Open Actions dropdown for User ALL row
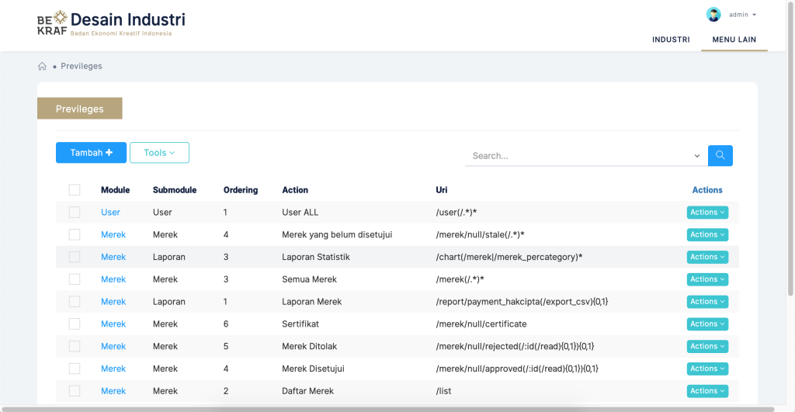795x412 pixels. coord(707,213)
